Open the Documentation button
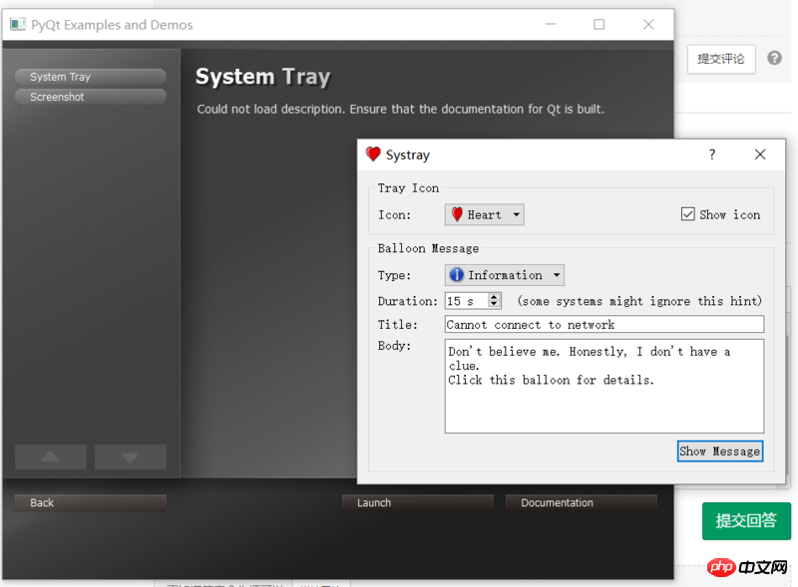 pos(581,503)
